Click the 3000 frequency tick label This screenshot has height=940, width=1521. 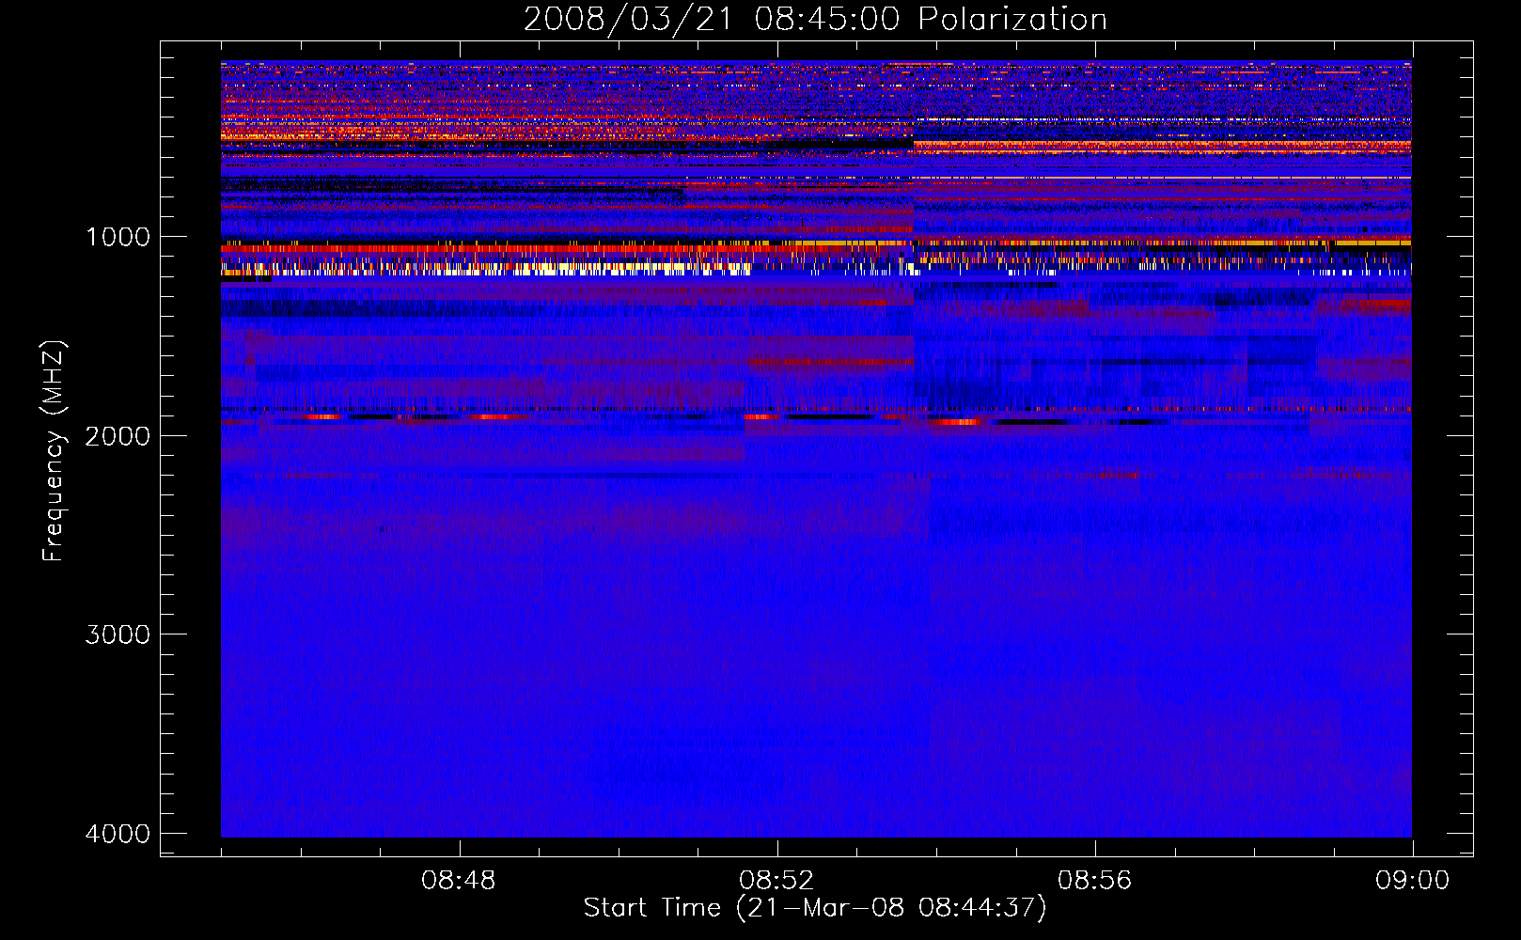[118, 634]
